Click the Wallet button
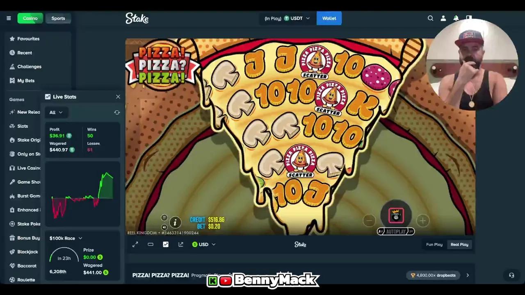525x295 pixels. coord(329,18)
